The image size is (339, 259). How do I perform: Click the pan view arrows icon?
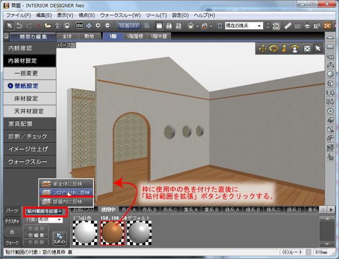pyautogui.click(x=262, y=48)
